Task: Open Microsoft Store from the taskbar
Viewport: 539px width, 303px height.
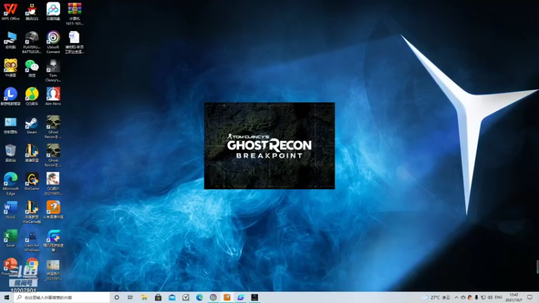Action: pyautogui.click(x=158, y=297)
